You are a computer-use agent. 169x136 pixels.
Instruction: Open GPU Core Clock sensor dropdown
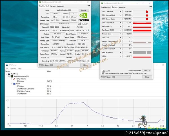pyautogui.click(x=120, y=12)
